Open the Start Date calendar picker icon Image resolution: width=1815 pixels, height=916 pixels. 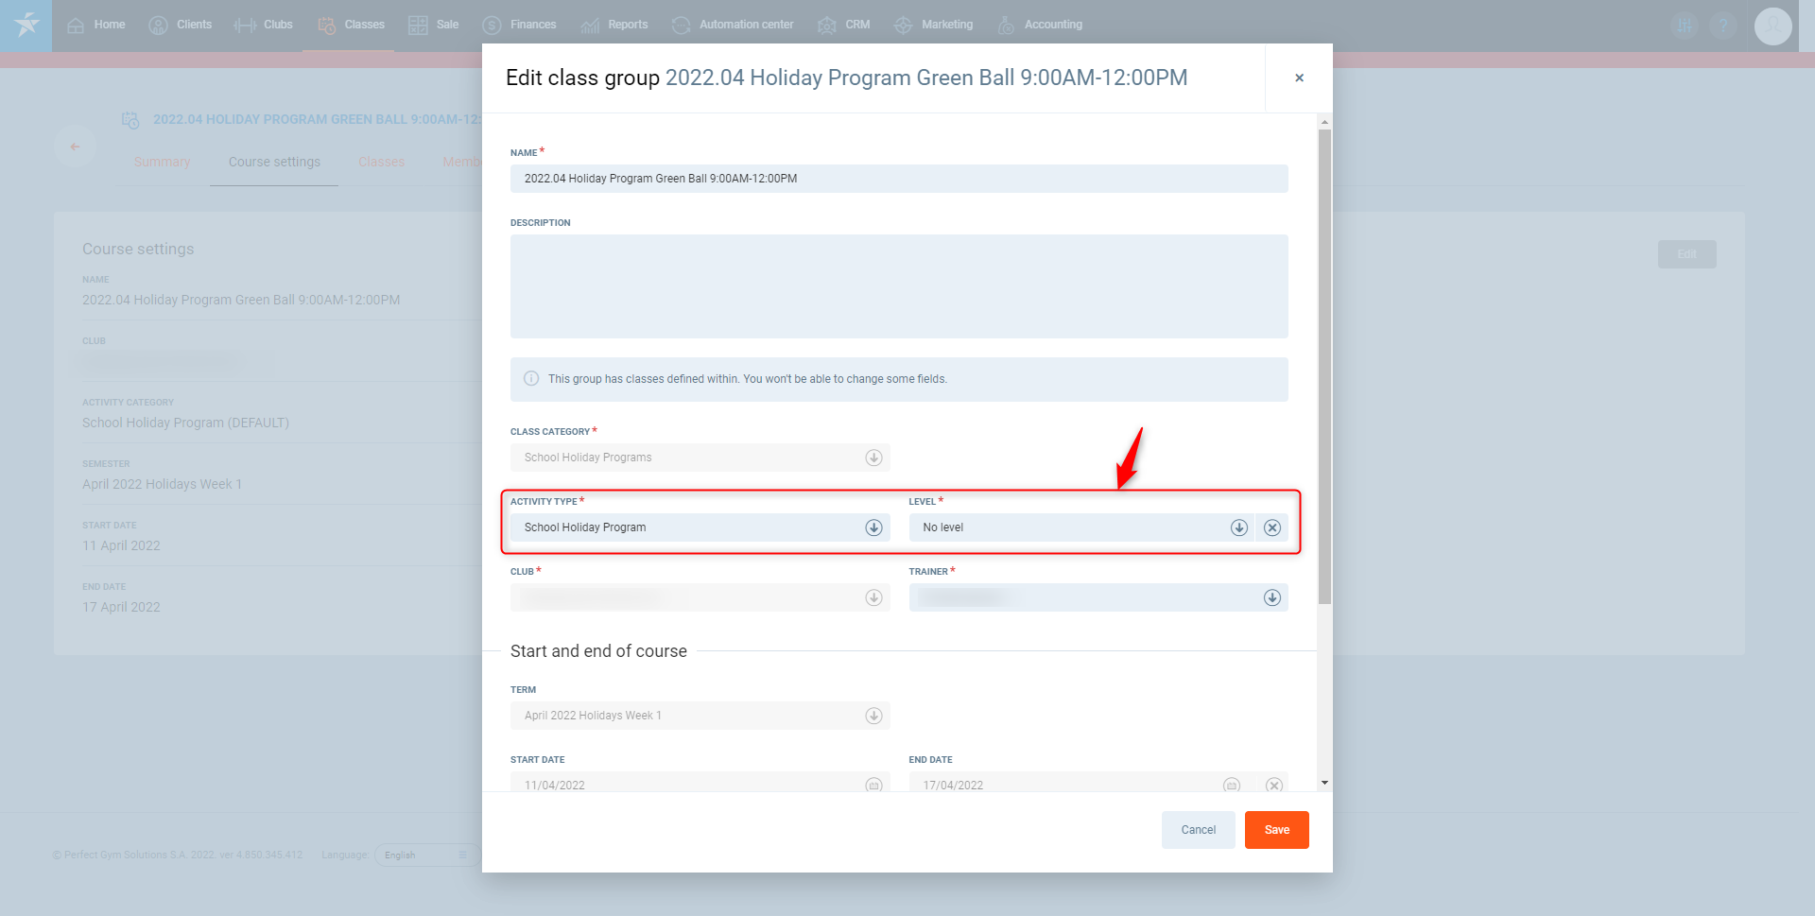[x=873, y=785]
